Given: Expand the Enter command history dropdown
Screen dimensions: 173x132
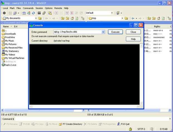Looking at the screenshot, I should 103,32.
